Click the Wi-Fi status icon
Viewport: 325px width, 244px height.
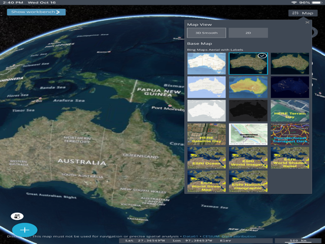click(294, 2)
